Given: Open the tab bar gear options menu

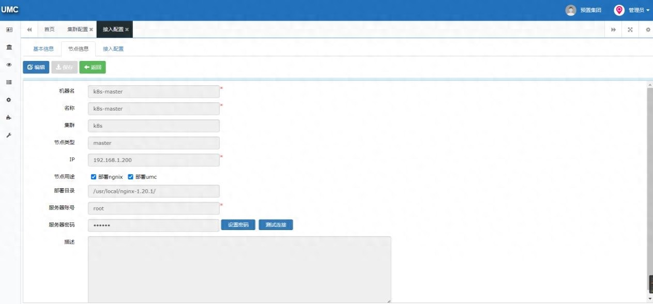Looking at the screenshot, I should [648, 29].
